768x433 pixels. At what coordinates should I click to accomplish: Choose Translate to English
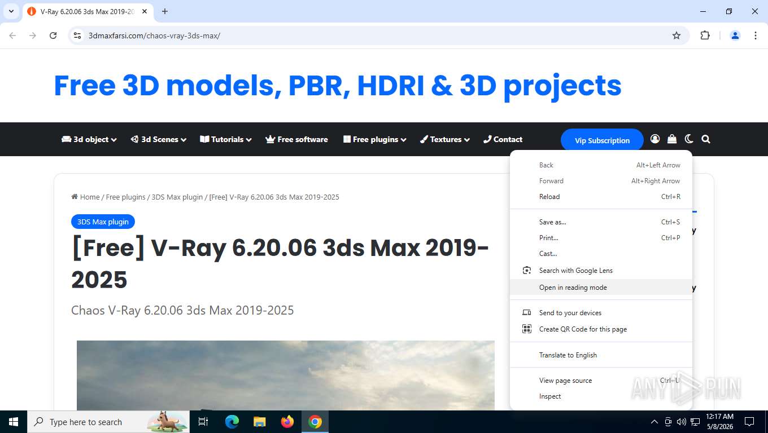pyautogui.click(x=601, y=355)
